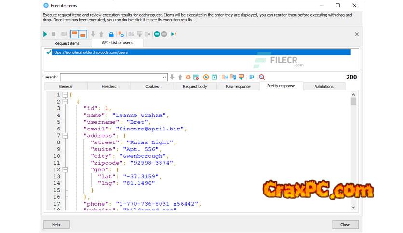Select the top-panel layout icon
Screen dimensions: 403x233
click(x=75, y=34)
